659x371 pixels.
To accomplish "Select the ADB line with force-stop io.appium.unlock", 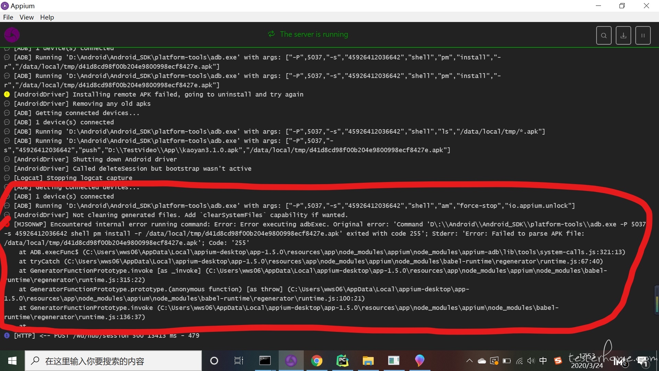I will (294, 205).
